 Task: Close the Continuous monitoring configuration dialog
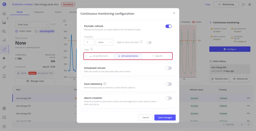click(x=174, y=13)
